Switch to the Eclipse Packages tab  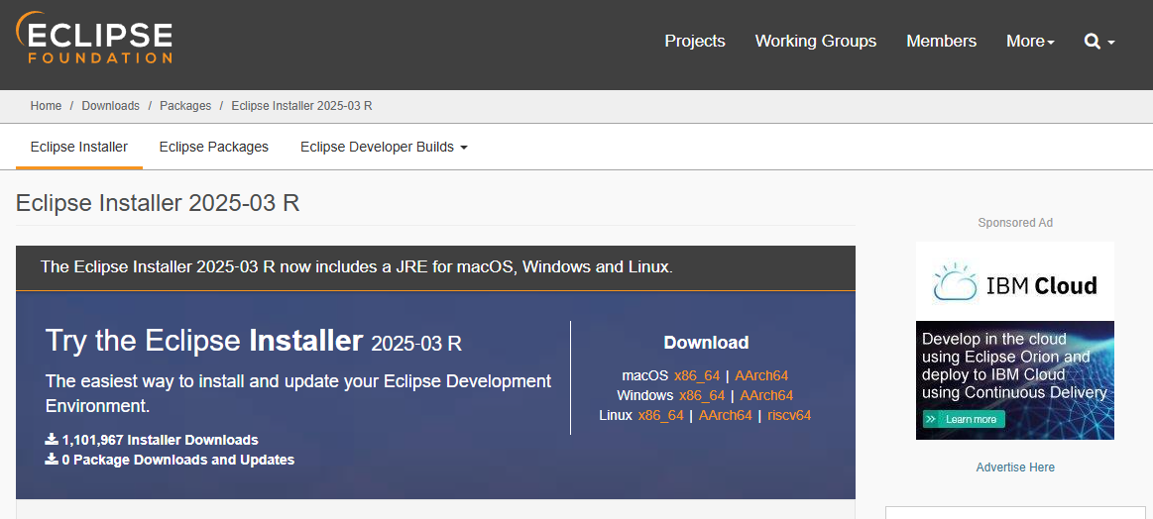click(214, 147)
